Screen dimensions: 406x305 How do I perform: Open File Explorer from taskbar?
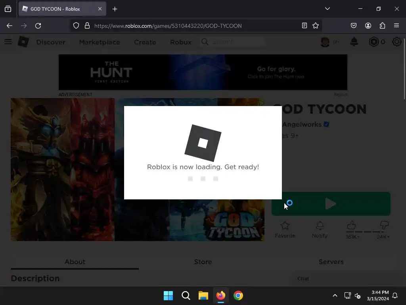point(203,295)
